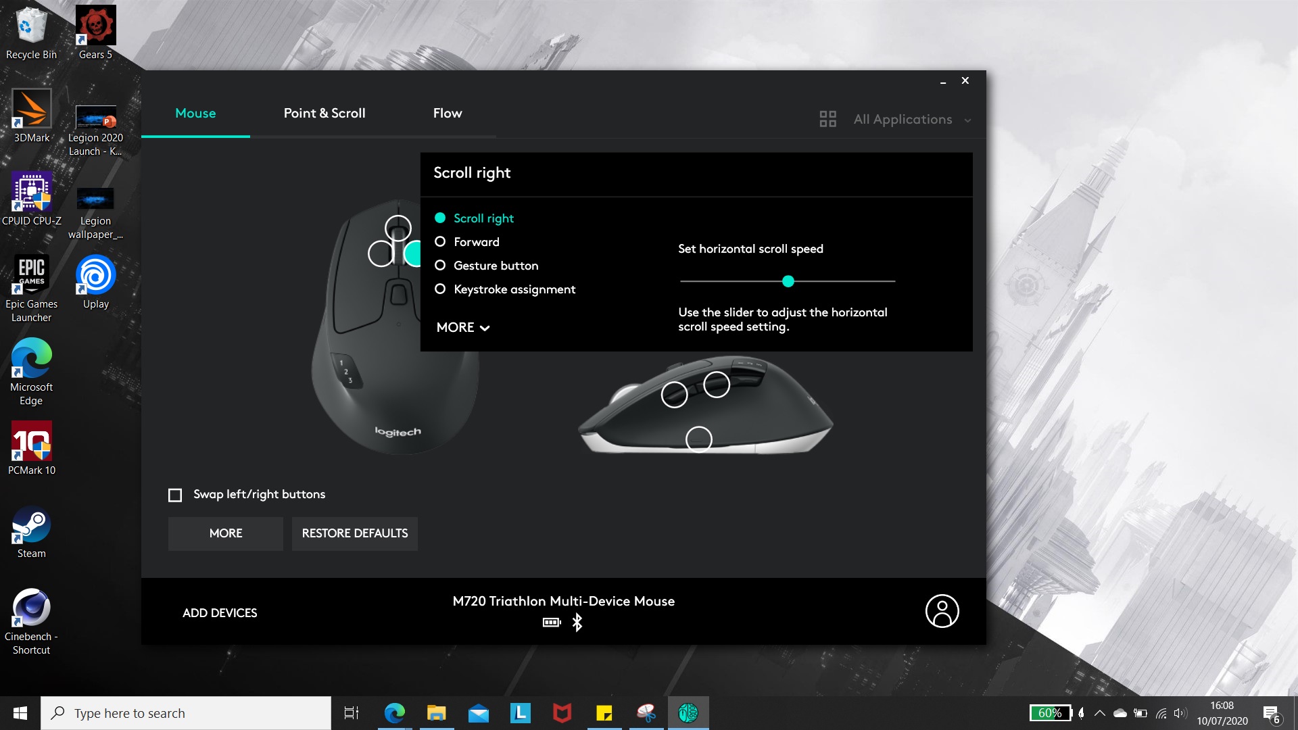Select the thumb gesture button hotspot
The image size is (1298, 730).
699,439
